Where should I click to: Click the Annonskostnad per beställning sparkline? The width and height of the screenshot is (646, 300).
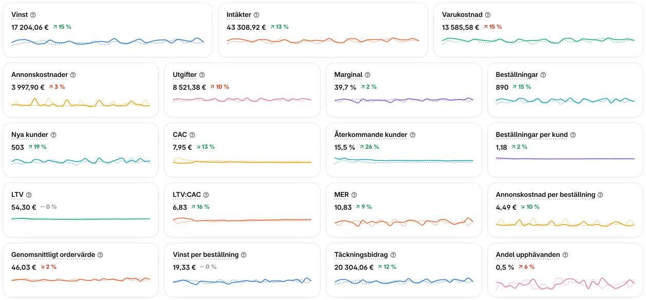coord(565,223)
